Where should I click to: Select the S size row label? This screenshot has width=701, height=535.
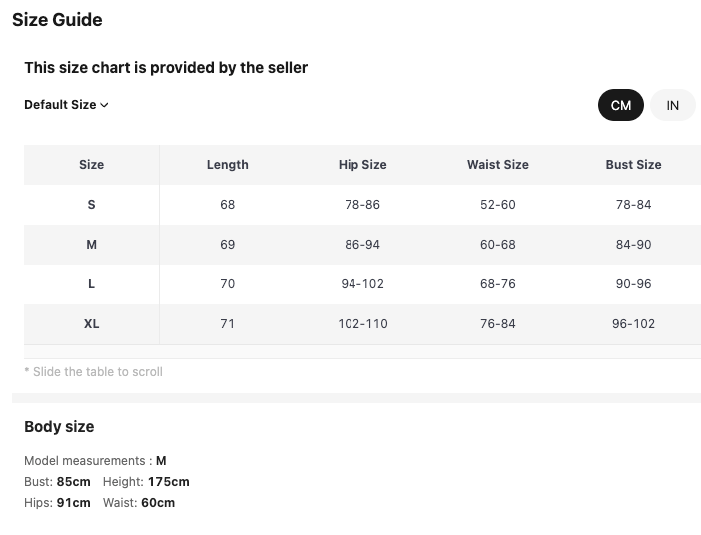pyautogui.click(x=91, y=205)
